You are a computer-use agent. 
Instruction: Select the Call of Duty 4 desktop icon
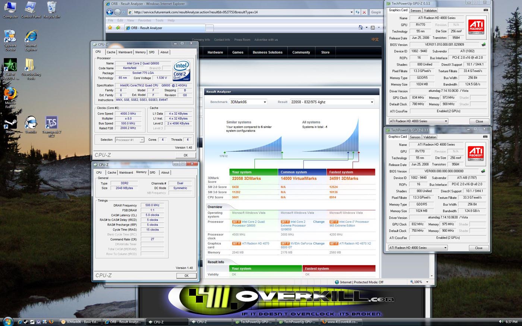[10, 69]
